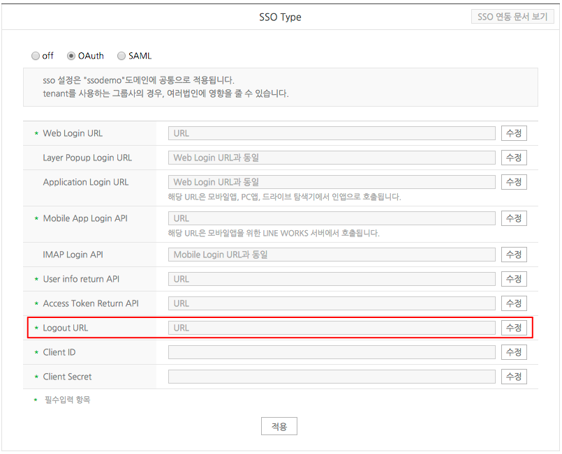Focus the Web Login URL field
Viewport: 562px width, 454px height.
[332, 133]
